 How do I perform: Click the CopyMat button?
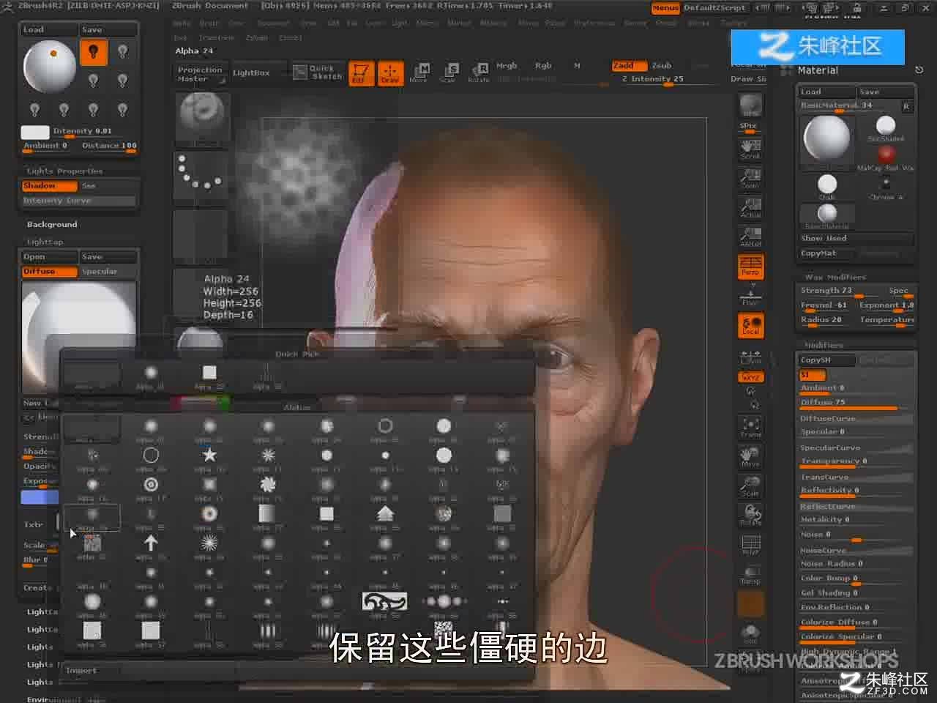click(x=826, y=253)
